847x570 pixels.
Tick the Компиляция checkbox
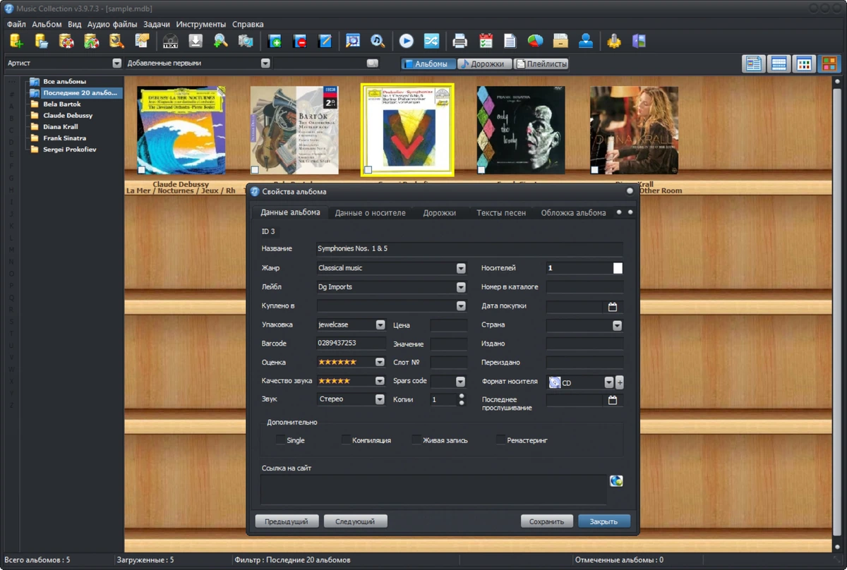[346, 439]
